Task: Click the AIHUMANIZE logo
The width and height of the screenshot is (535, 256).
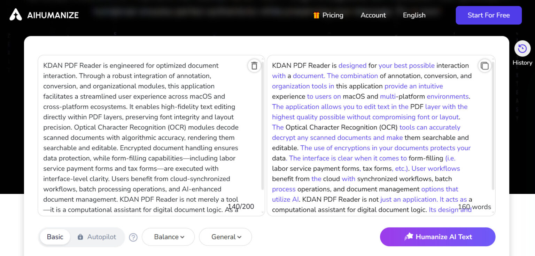Action: [x=44, y=15]
